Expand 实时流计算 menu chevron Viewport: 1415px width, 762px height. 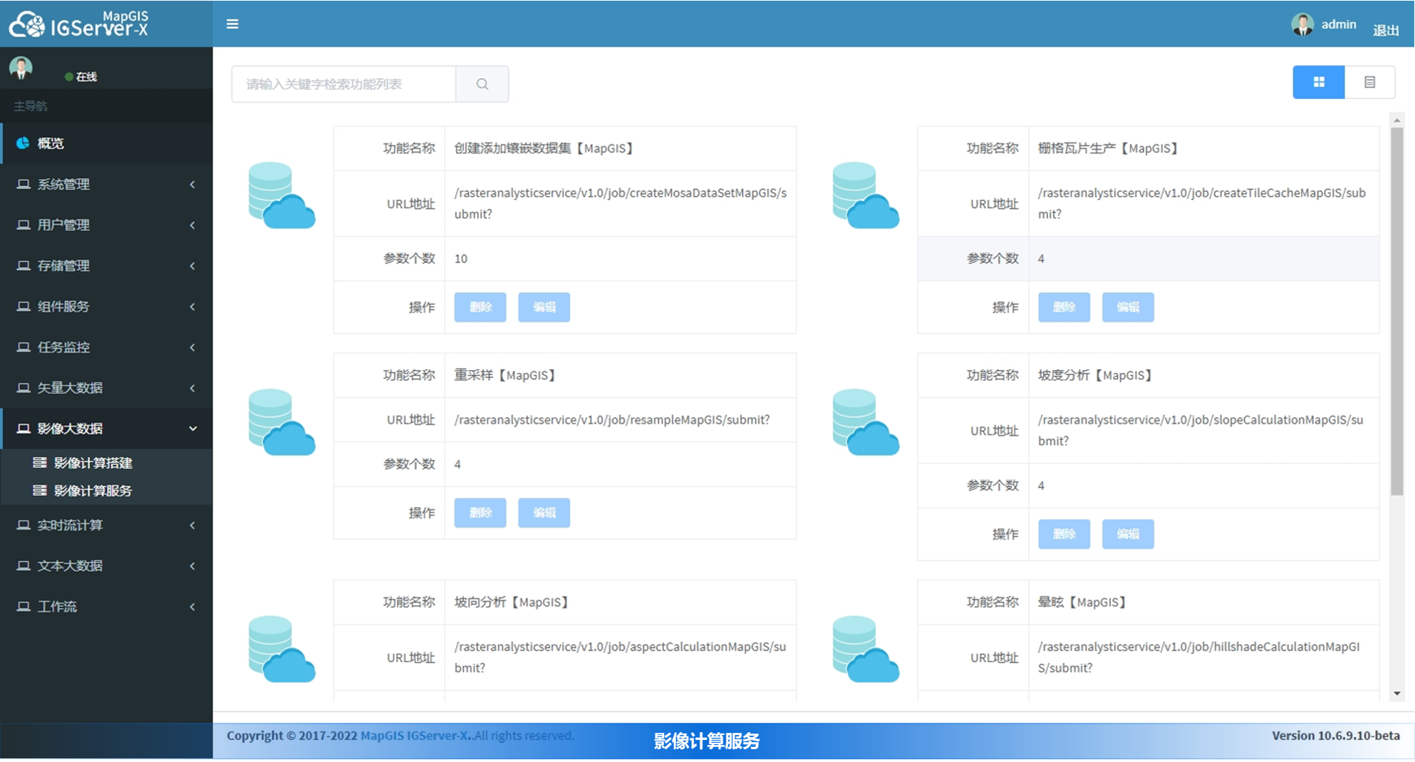(x=192, y=525)
